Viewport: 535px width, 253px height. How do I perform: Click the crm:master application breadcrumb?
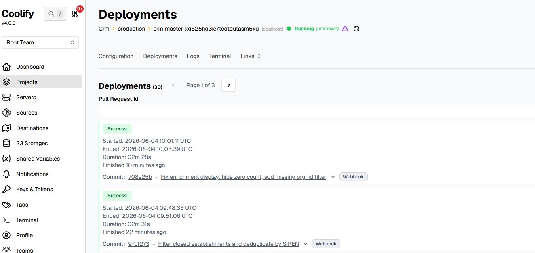(206, 29)
